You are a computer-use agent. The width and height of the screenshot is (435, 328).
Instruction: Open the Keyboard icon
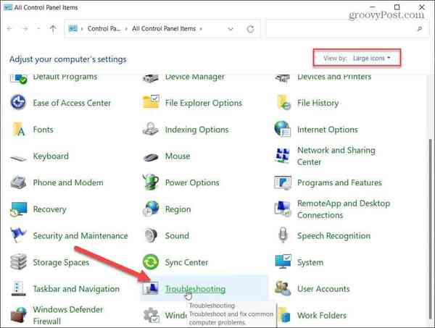[18, 158]
